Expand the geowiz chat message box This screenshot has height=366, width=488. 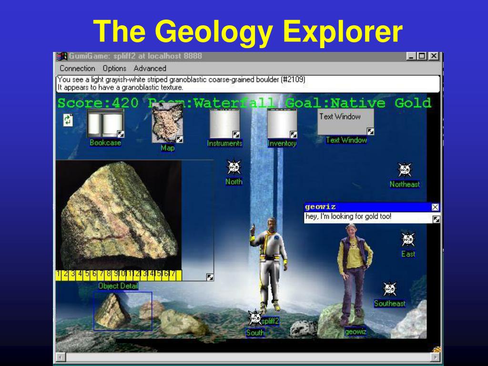click(437, 219)
